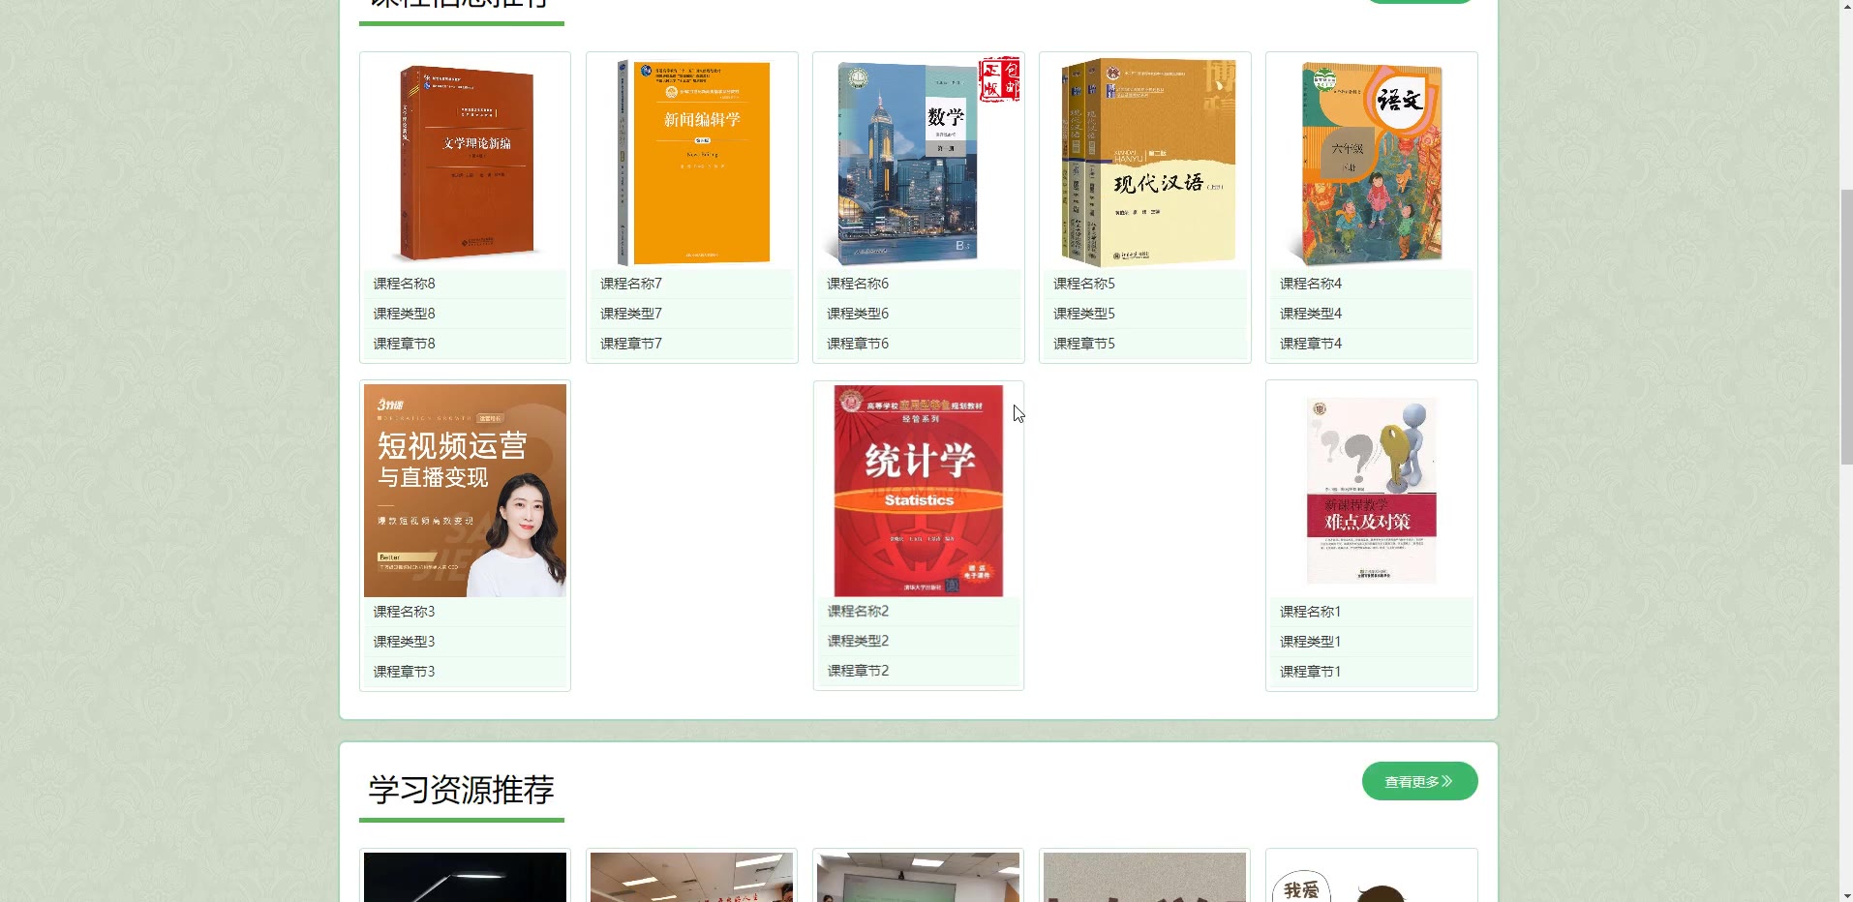This screenshot has height=902, width=1853.
Task: Open the 文学理论新编 book cover thumbnail
Action: 466,162
